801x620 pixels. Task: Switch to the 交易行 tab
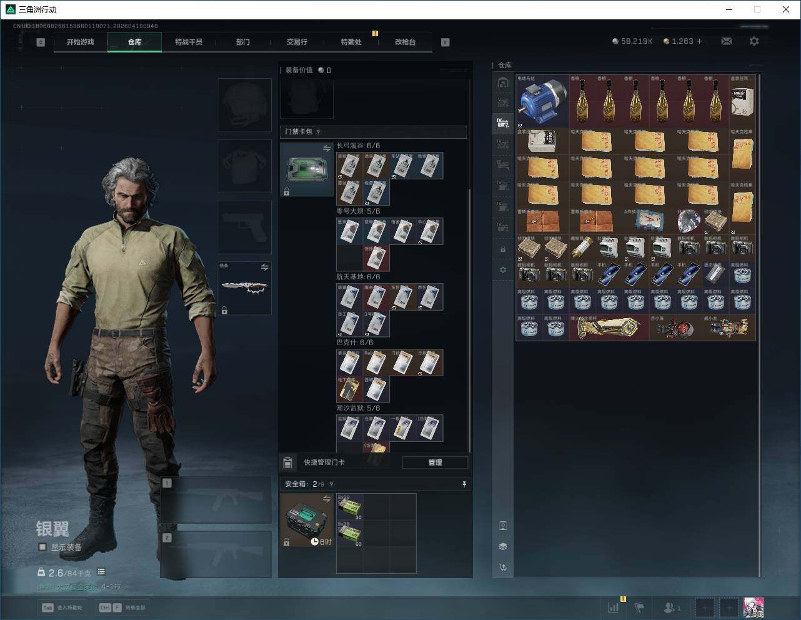click(x=297, y=42)
